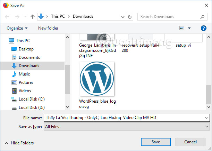212x151 pixels.
Task: Open Videos in the navigation pane
Action: 25,91
